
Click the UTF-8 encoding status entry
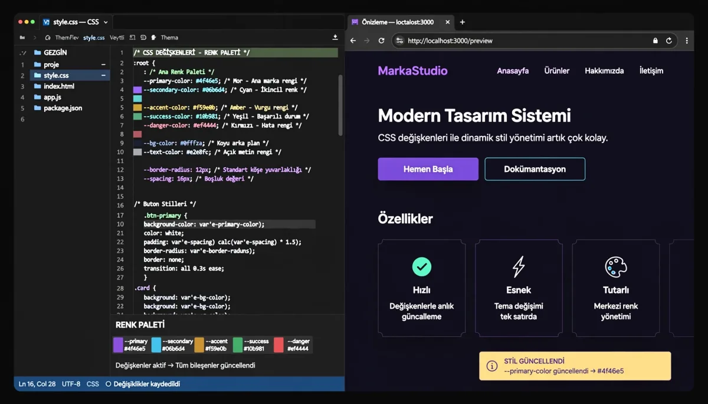click(x=71, y=384)
